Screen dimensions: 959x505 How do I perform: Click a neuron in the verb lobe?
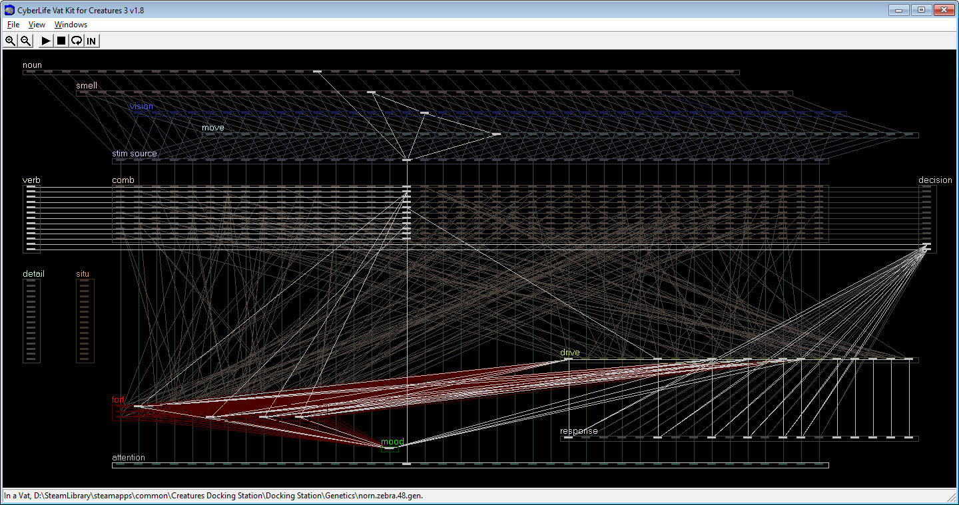click(31, 213)
